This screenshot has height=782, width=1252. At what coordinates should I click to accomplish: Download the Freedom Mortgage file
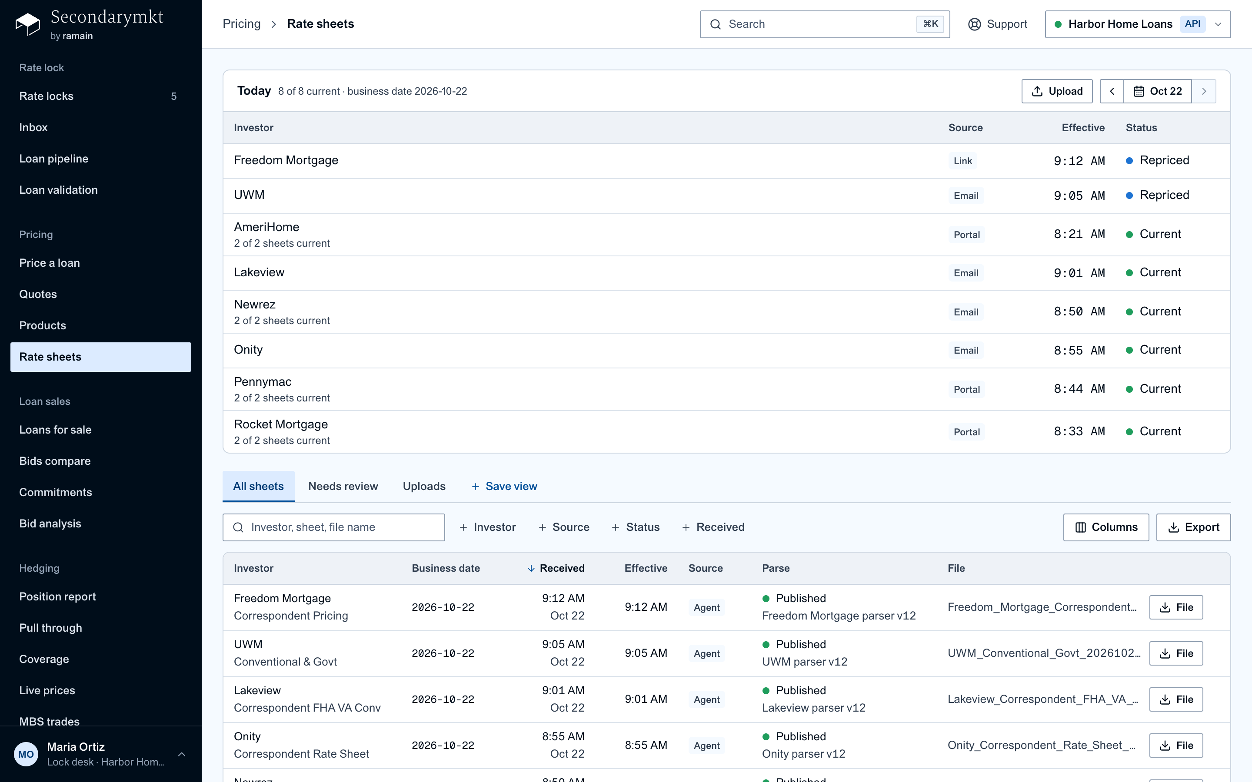(1176, 607)
